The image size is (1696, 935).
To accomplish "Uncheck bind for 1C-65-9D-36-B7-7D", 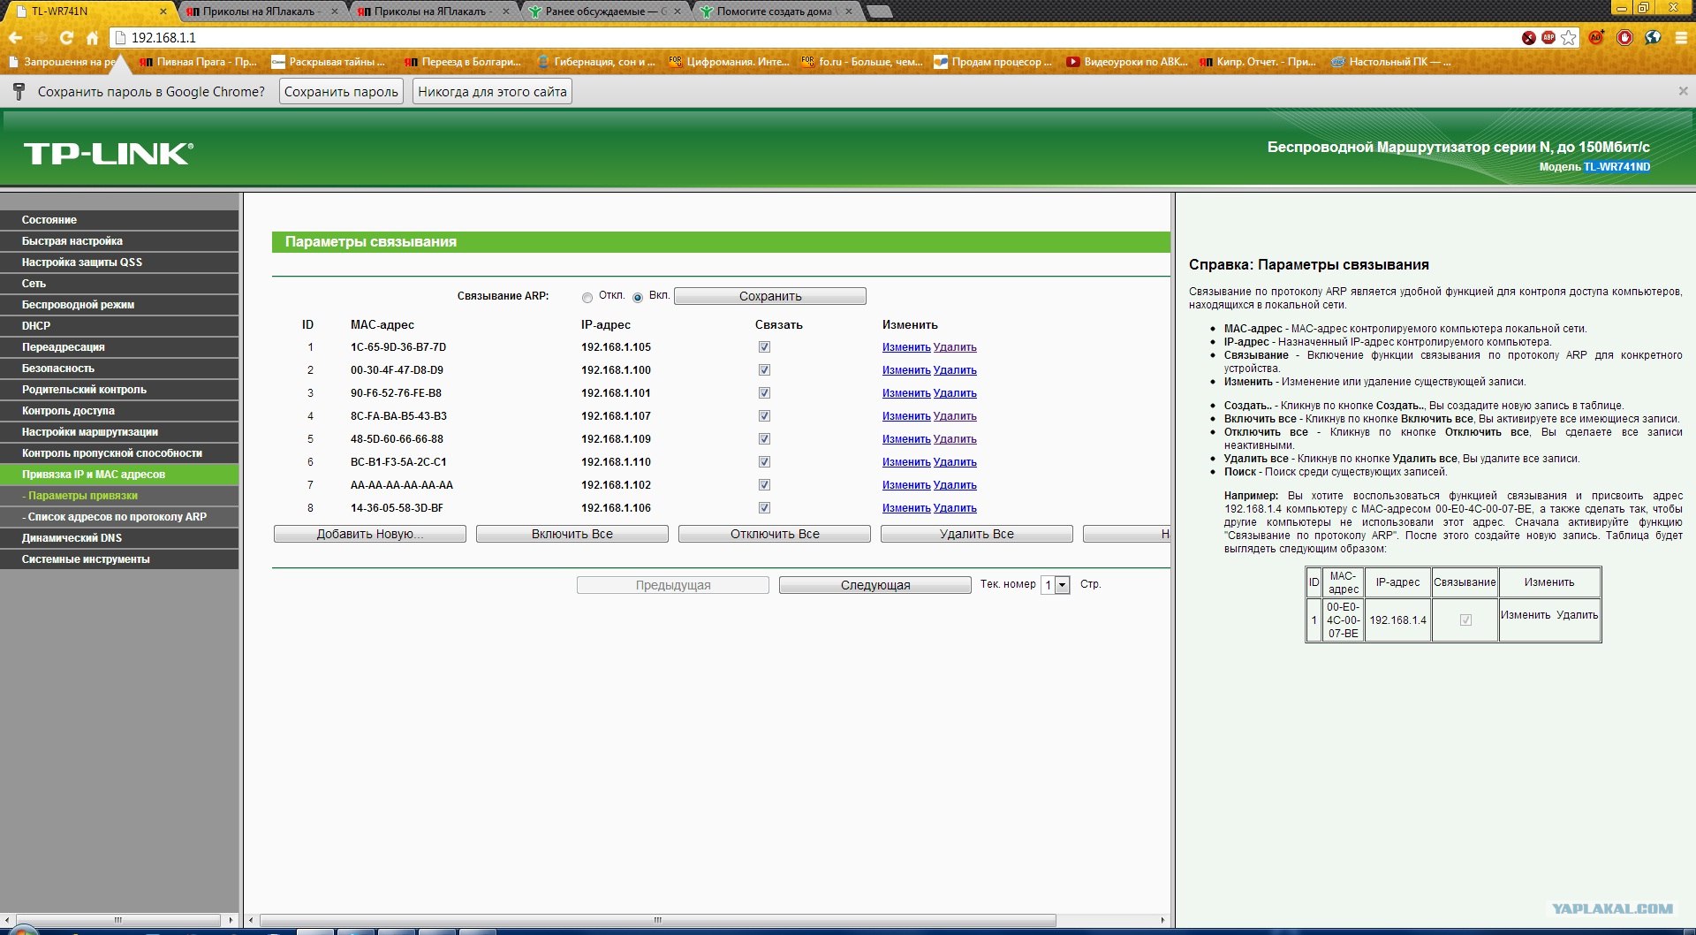I will [764, 347].
